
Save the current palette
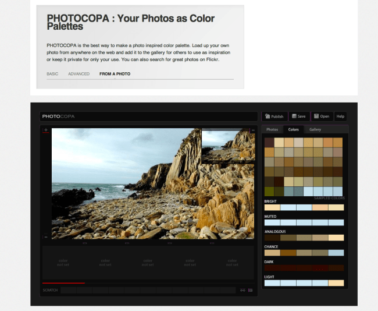click(299, 116)
